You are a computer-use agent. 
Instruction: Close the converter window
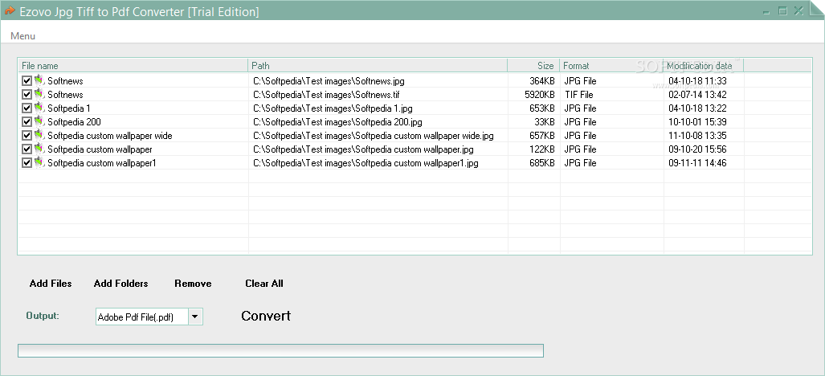click(x=798, y=10)
